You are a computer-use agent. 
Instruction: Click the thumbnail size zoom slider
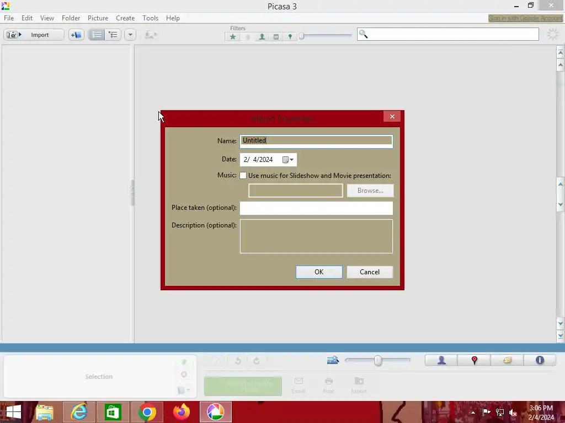[x=377, y=360]
